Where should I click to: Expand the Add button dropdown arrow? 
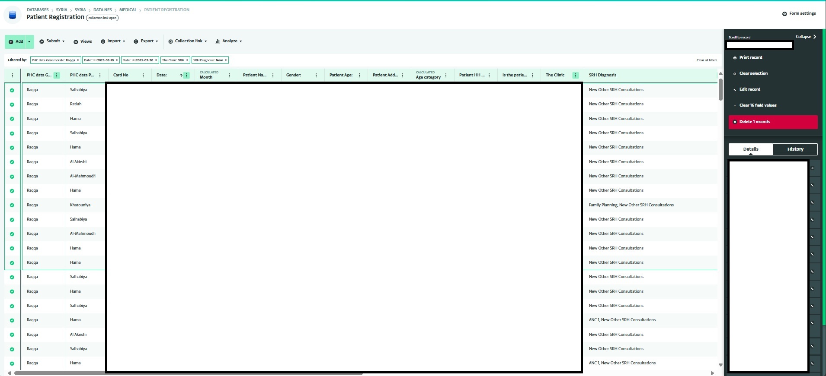point(29,42)
